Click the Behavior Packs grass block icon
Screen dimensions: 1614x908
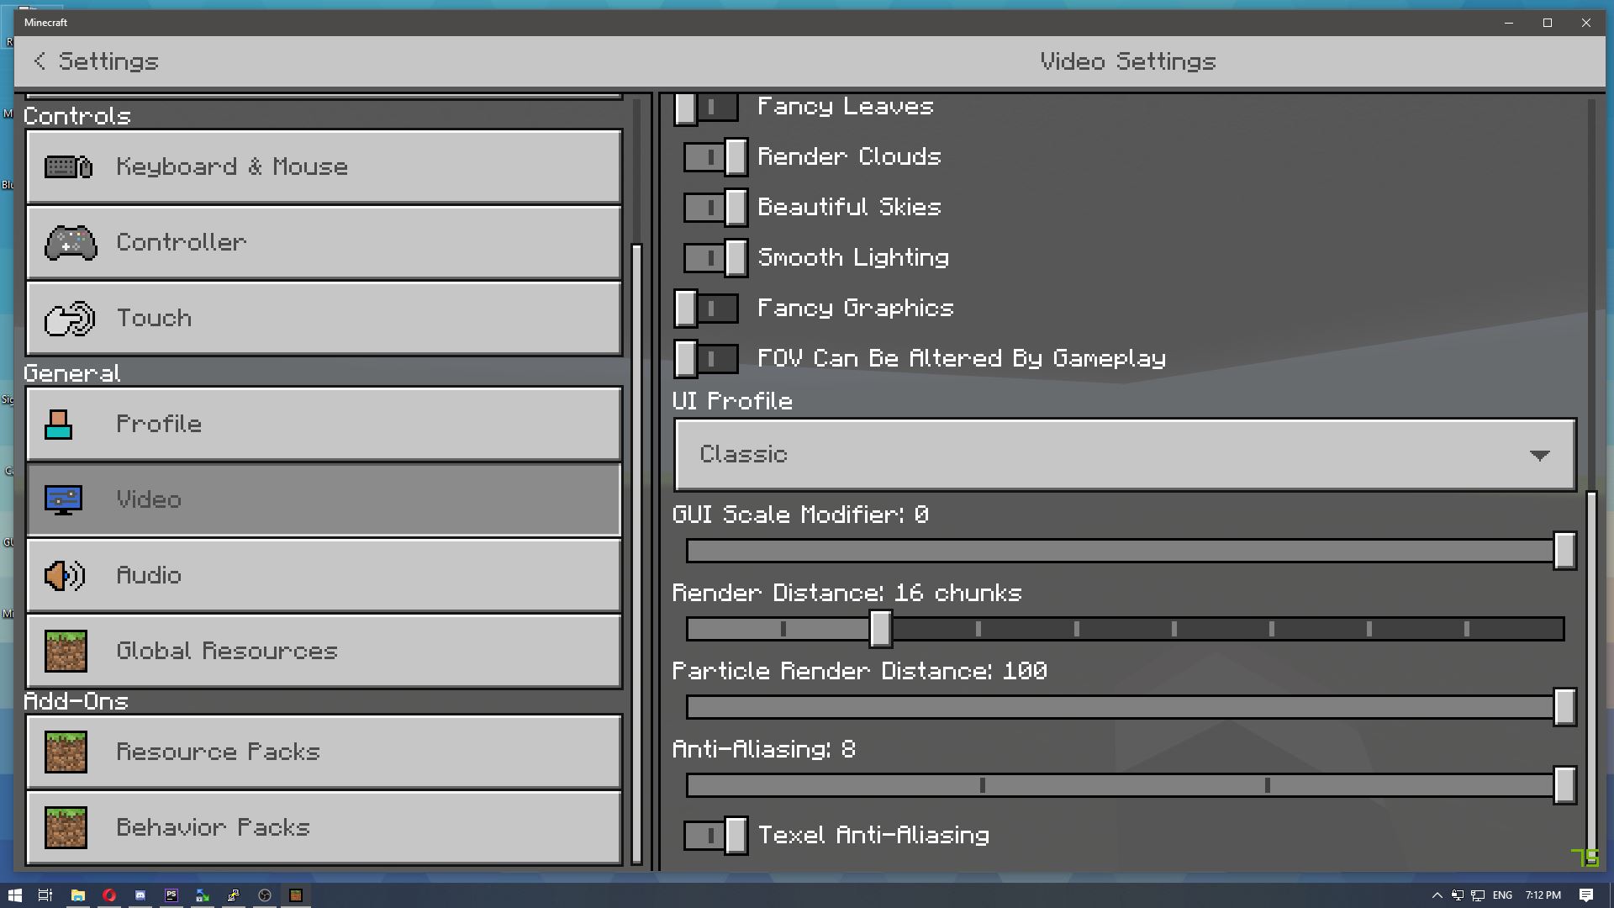click(x=66, y=828)
